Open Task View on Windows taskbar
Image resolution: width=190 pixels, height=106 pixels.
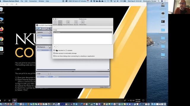(x=9, y=100)
